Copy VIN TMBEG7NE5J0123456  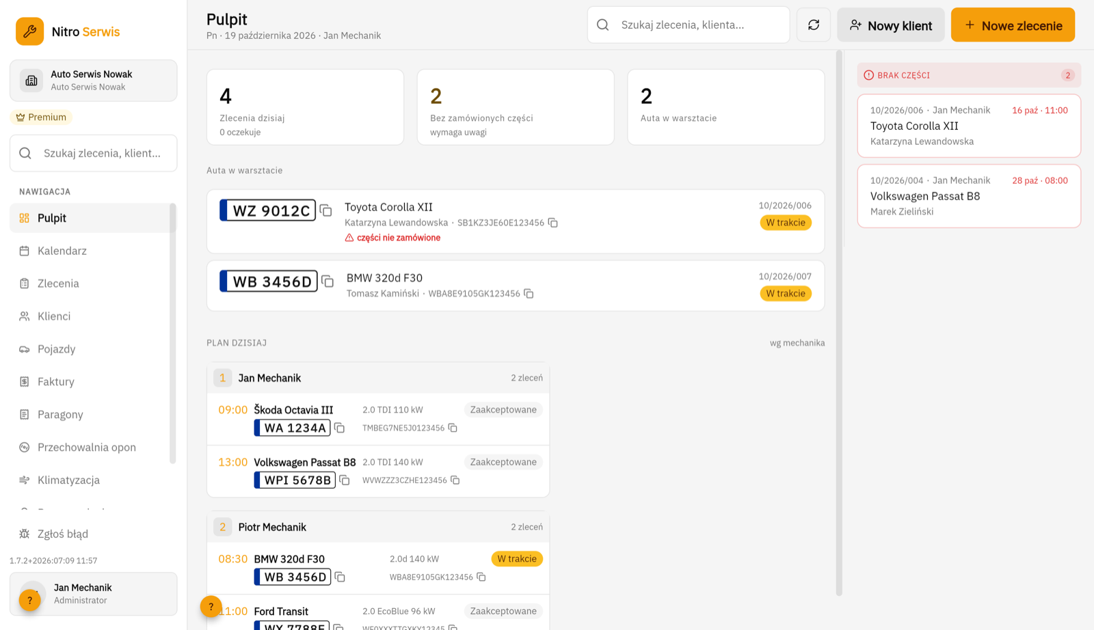point(453,428)
